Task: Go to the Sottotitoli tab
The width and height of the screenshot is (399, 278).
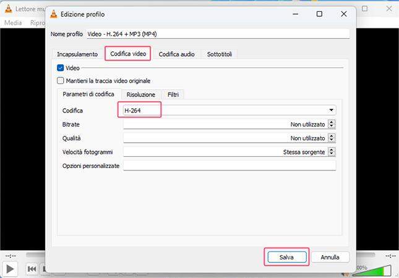Action: [x=220, y=54]
